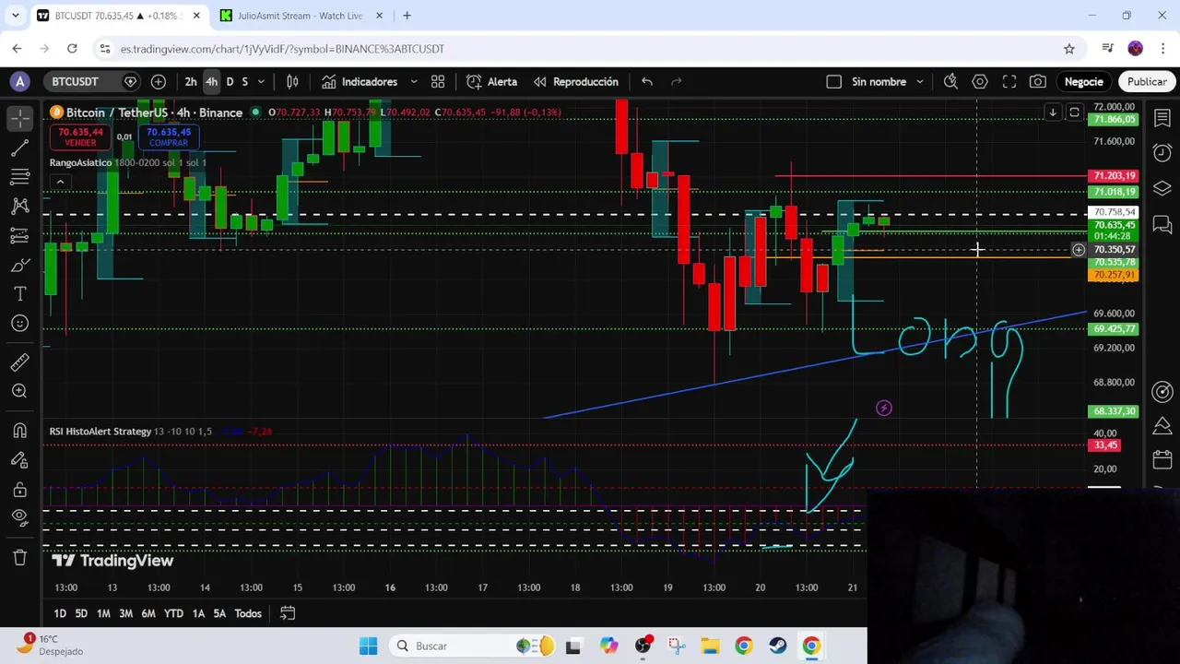Open the emoji icons tool

click(x=20, y=324)
